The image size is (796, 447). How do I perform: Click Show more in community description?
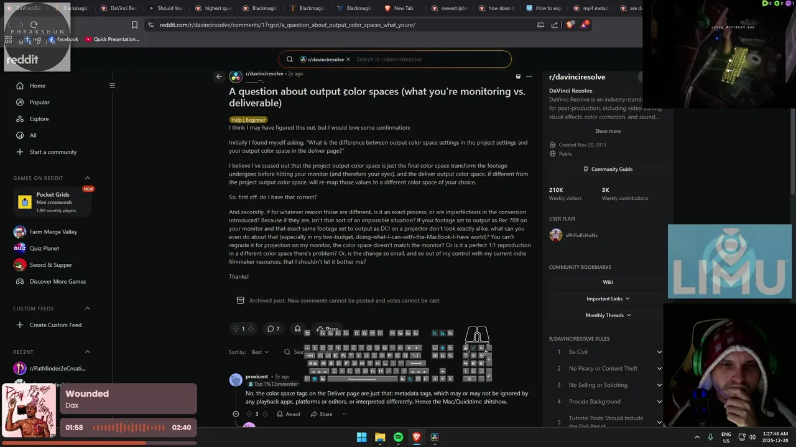tap(608, 131)
